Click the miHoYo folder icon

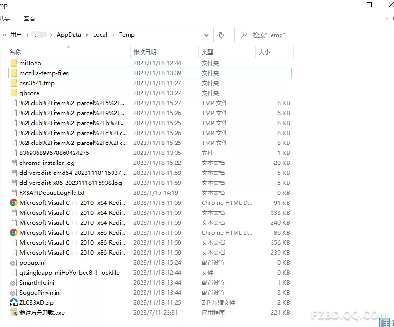click(x=14, y=63)
